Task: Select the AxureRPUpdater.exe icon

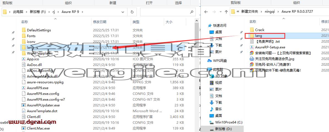Action: click(x=24, y=105)
